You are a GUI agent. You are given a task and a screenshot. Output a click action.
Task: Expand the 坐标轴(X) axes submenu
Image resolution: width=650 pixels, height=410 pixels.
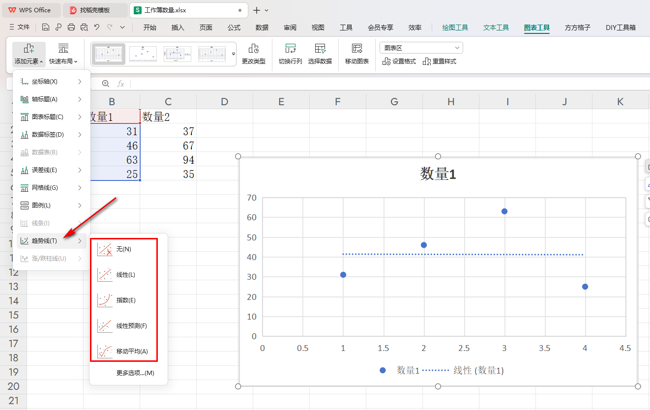[52, 82]
